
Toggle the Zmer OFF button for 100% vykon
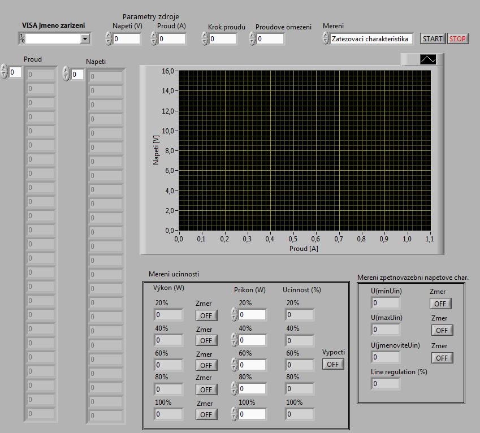pyautogui.click(x=206, y=414)
